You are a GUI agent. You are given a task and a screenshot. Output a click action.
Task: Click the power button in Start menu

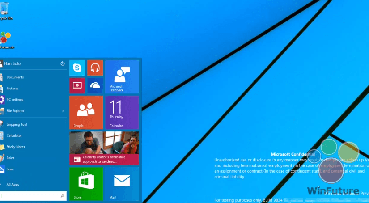(x=63, y=63)
